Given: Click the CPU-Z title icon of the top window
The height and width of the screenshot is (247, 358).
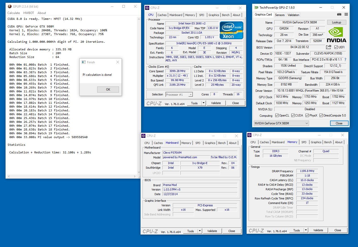Looking at the screenshot, I should [x=147, y=8].
